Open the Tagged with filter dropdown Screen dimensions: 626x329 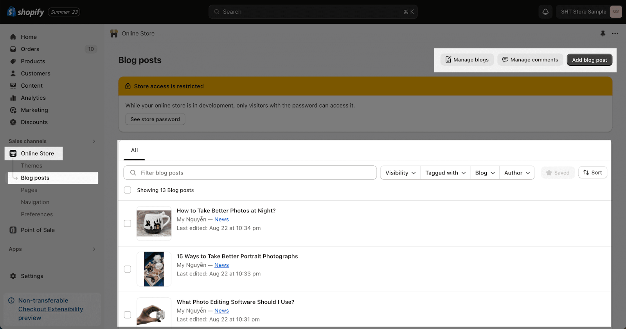445,173
